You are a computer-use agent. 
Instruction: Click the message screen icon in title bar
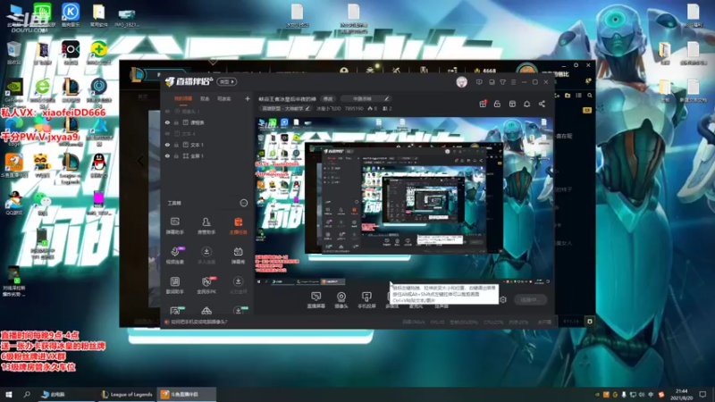coord(479,82)
